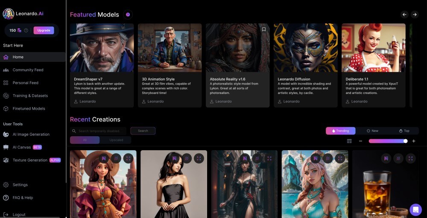427x218 pixels.
Task: Increase thumbnail size with plus button
Action: pyautogui.click(x=413, y=141)
